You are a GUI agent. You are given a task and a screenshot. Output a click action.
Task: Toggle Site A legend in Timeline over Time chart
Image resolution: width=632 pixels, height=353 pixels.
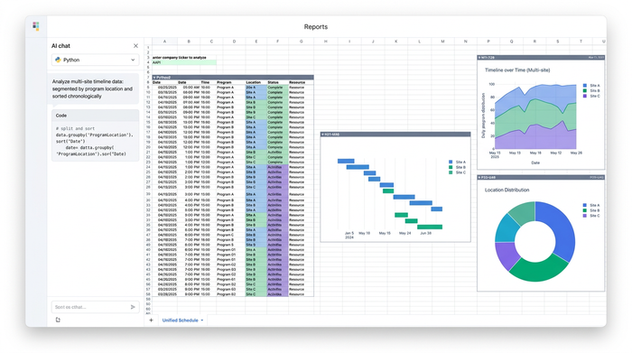pyautogui.click(x=591, y=86)
